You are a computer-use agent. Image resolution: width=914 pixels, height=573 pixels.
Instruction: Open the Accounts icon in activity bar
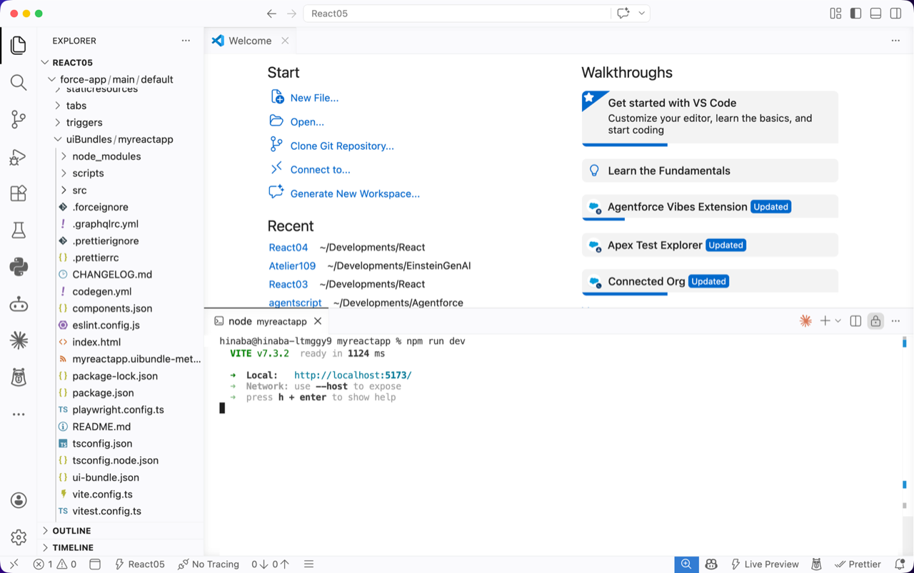click(x=19, y=500)
